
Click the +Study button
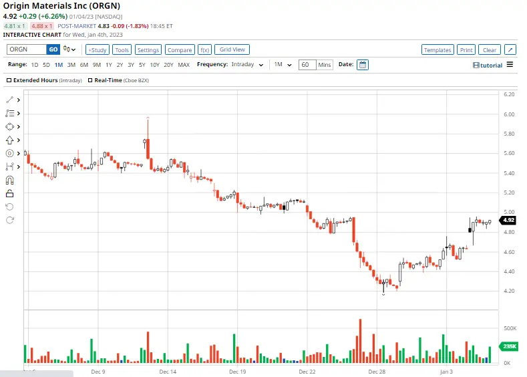tap(98, 49)
